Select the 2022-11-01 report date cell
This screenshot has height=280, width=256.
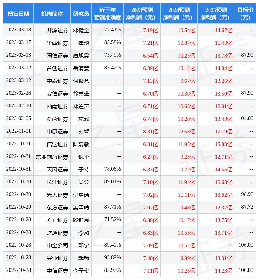18,132
